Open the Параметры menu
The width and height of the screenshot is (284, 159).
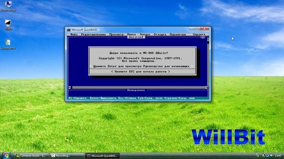pyautogui.click(x=177, y=34)
